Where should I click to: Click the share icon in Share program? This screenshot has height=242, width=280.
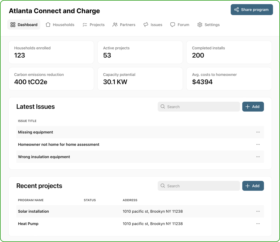tap(236, 10)
